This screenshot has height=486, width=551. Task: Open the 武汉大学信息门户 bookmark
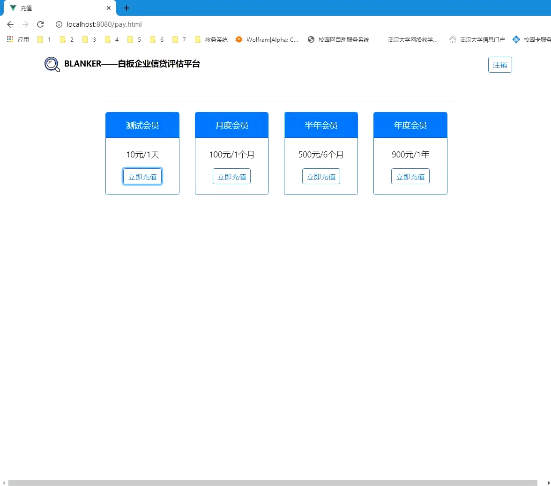[477, 39]
